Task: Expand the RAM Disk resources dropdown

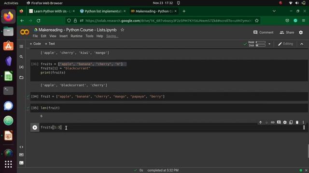Action: [269, 44]
